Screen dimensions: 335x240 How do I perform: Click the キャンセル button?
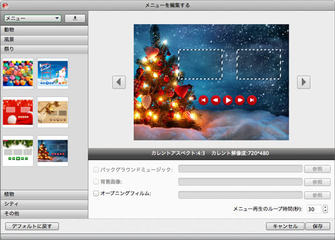pyautogui.click(x=285, y=227)
